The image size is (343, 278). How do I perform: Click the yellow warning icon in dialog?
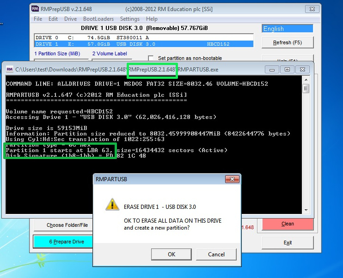coord(111,205)
